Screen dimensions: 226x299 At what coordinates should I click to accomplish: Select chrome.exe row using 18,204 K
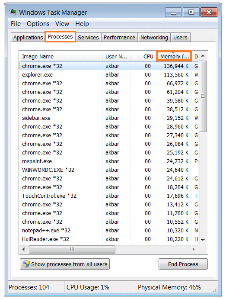tap(109, 187)
